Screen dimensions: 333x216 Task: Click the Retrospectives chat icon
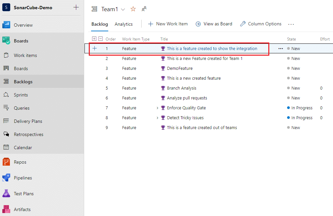6,134
